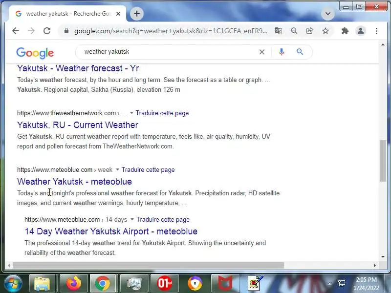Open the taskbar clock showing 2:05 PM
Viewport: 391px width, 293px height.
tap(366, 284)
